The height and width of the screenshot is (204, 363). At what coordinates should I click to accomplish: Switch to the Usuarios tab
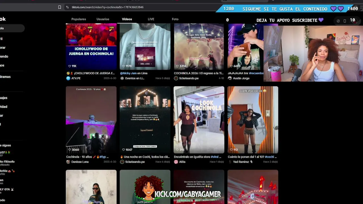click(103, 19)
